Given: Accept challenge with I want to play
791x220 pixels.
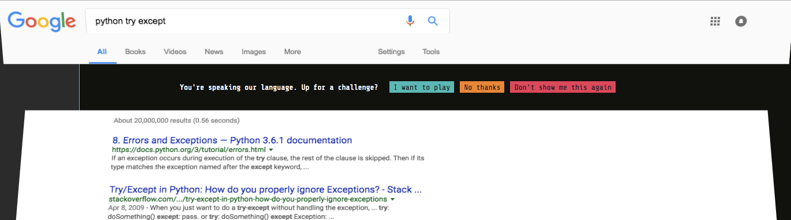Looking at the screenshot, I should (422, 88).
